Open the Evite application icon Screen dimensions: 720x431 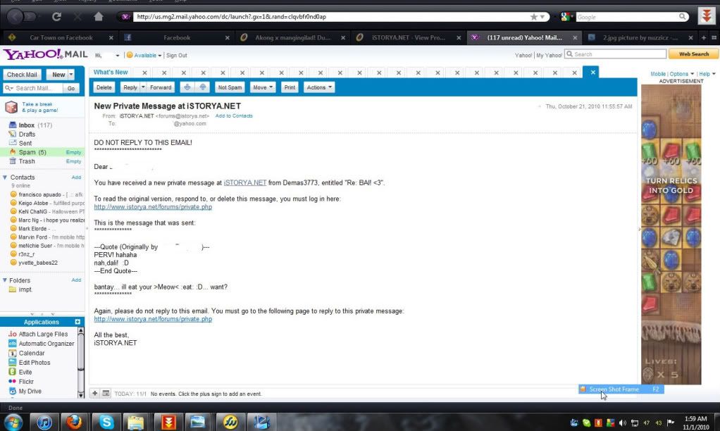13,372
